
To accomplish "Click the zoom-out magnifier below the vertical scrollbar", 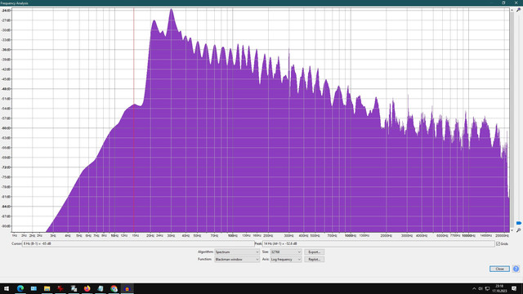I will tap(518, 230).
